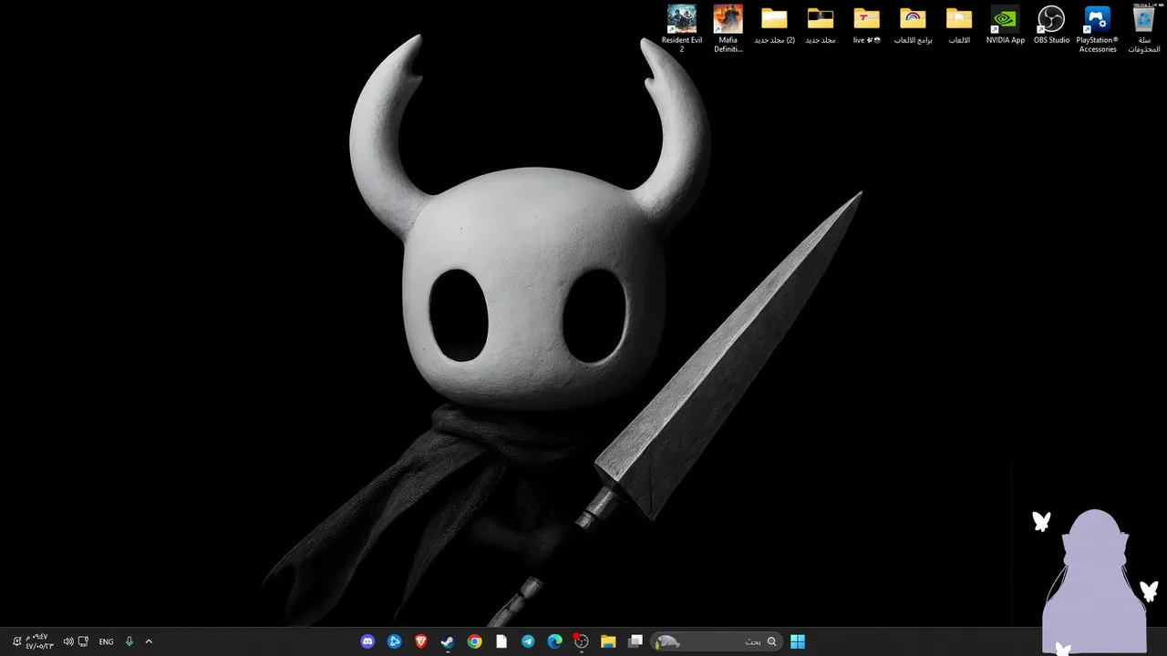The height and width of the screenshot is (656, 1167).
Task: Open the blue hexagon app on taskbar
Action: click(394, 641)
